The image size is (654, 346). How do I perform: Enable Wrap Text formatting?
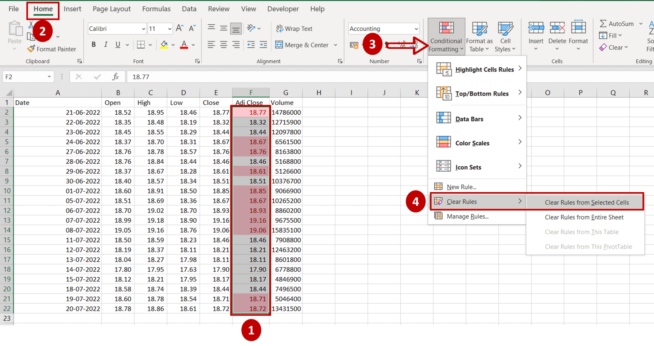pos(294,28)
